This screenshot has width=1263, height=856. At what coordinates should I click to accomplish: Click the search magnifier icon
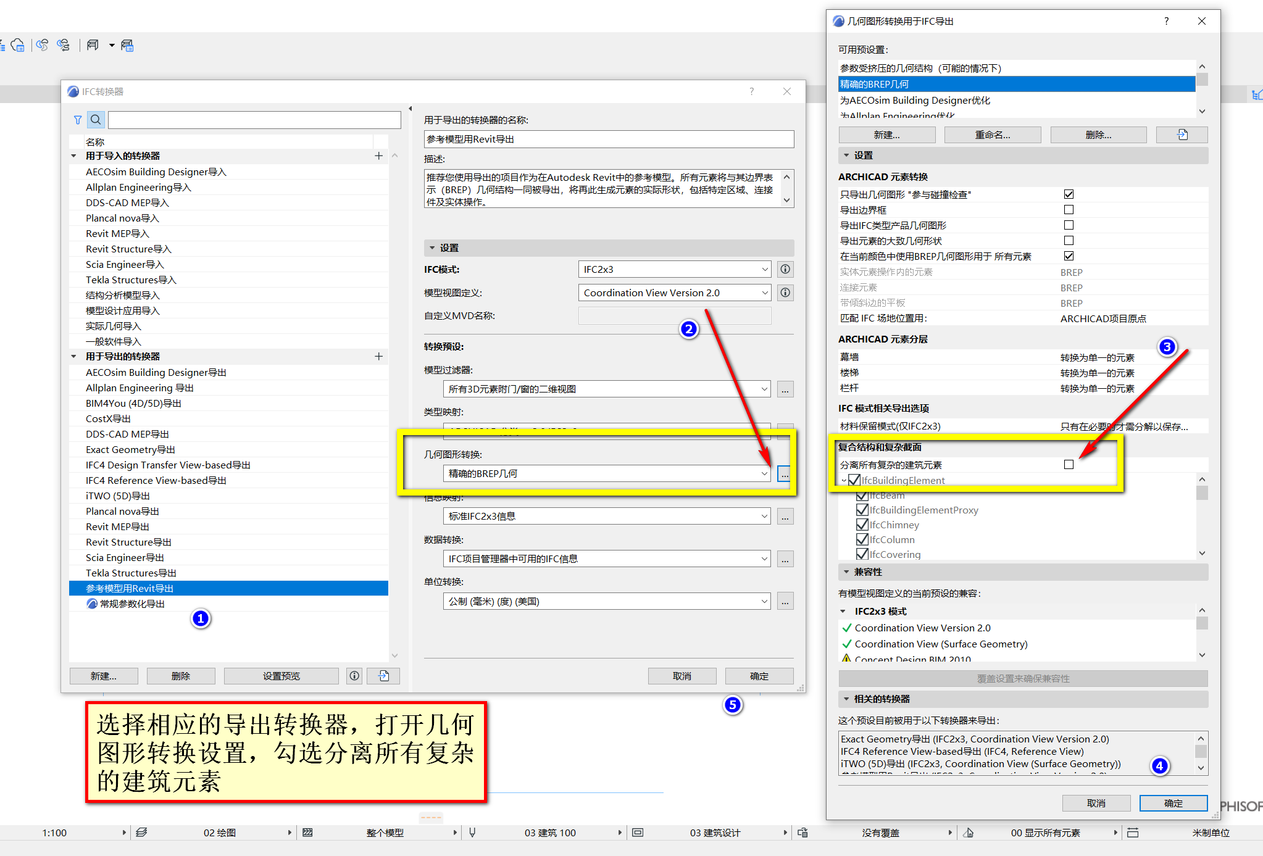pos(96,120)
